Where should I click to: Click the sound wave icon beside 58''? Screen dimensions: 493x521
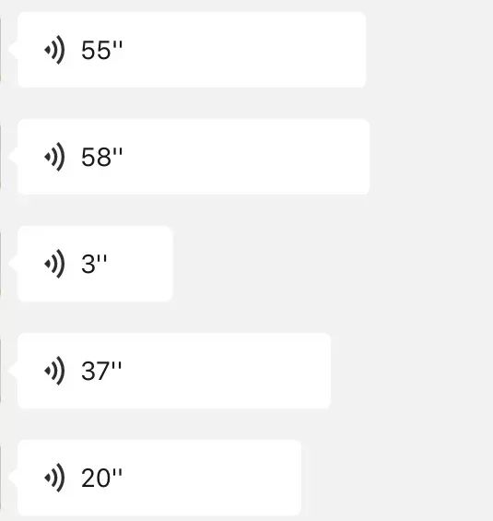tap(54, 157)
